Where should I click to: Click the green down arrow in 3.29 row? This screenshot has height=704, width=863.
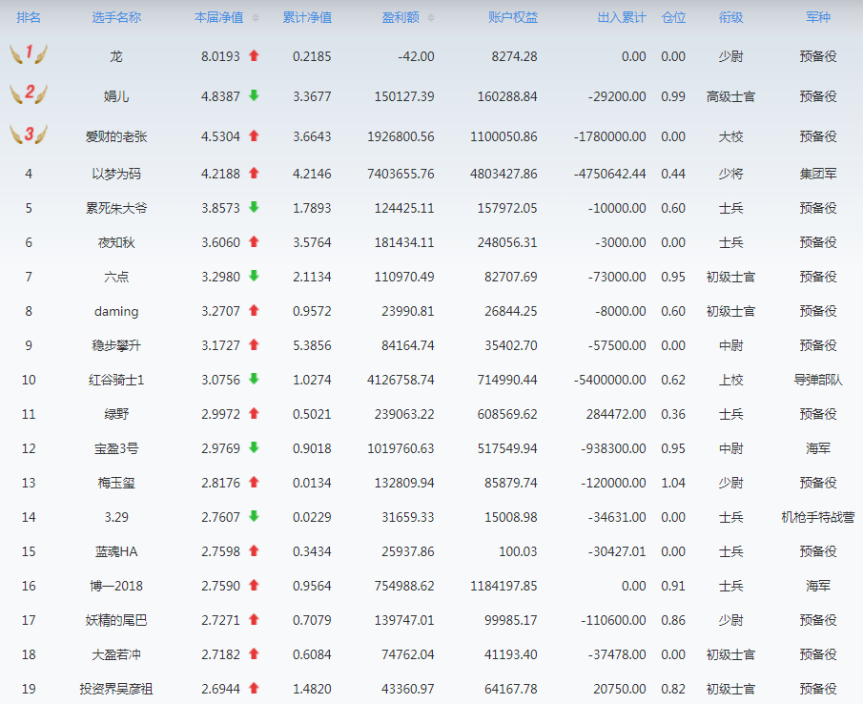click(254, 517)
